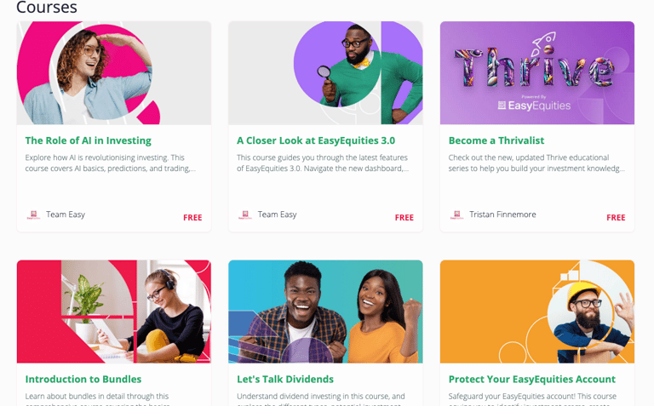Viewport: 654px width, 406px height.
Task: Click the orange hard-hat man thumbnail
Action: tap(537, 312)
